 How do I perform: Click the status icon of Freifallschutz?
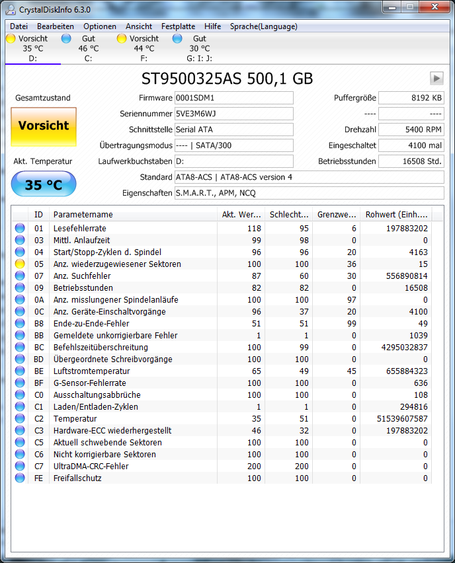pos(20,478)
